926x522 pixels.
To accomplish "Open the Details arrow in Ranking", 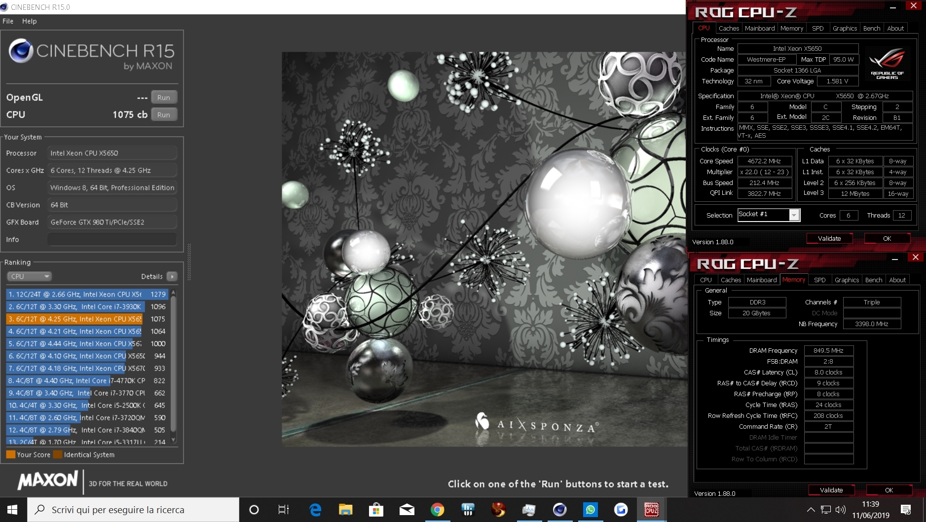I will 172,276.
